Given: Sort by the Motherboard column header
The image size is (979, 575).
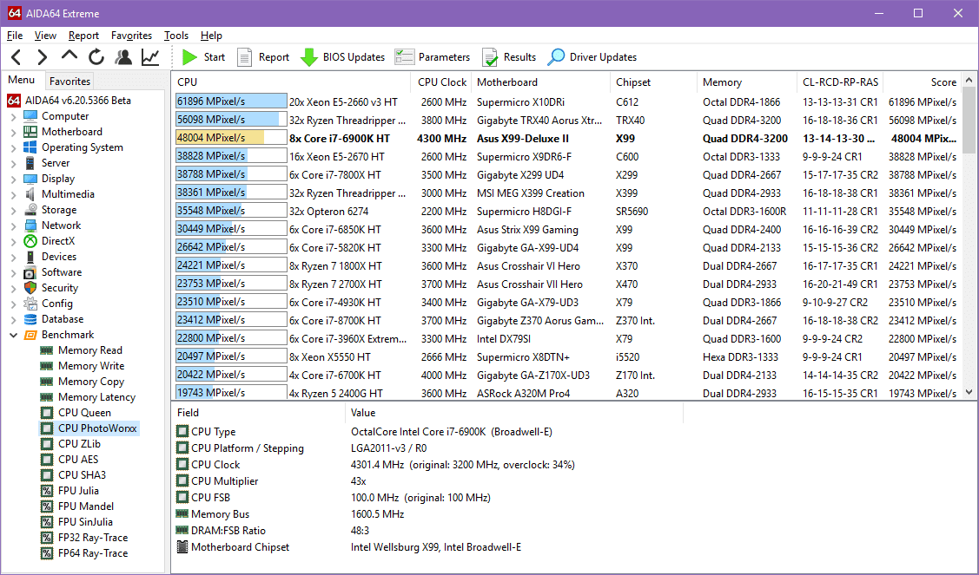Looking at the screenshot, I should (x=540, y=82).
